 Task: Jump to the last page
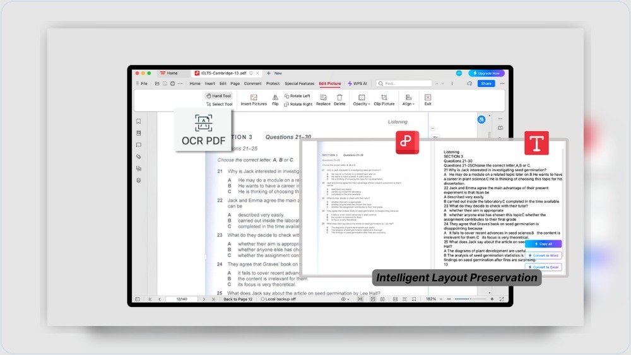point(213,299)
